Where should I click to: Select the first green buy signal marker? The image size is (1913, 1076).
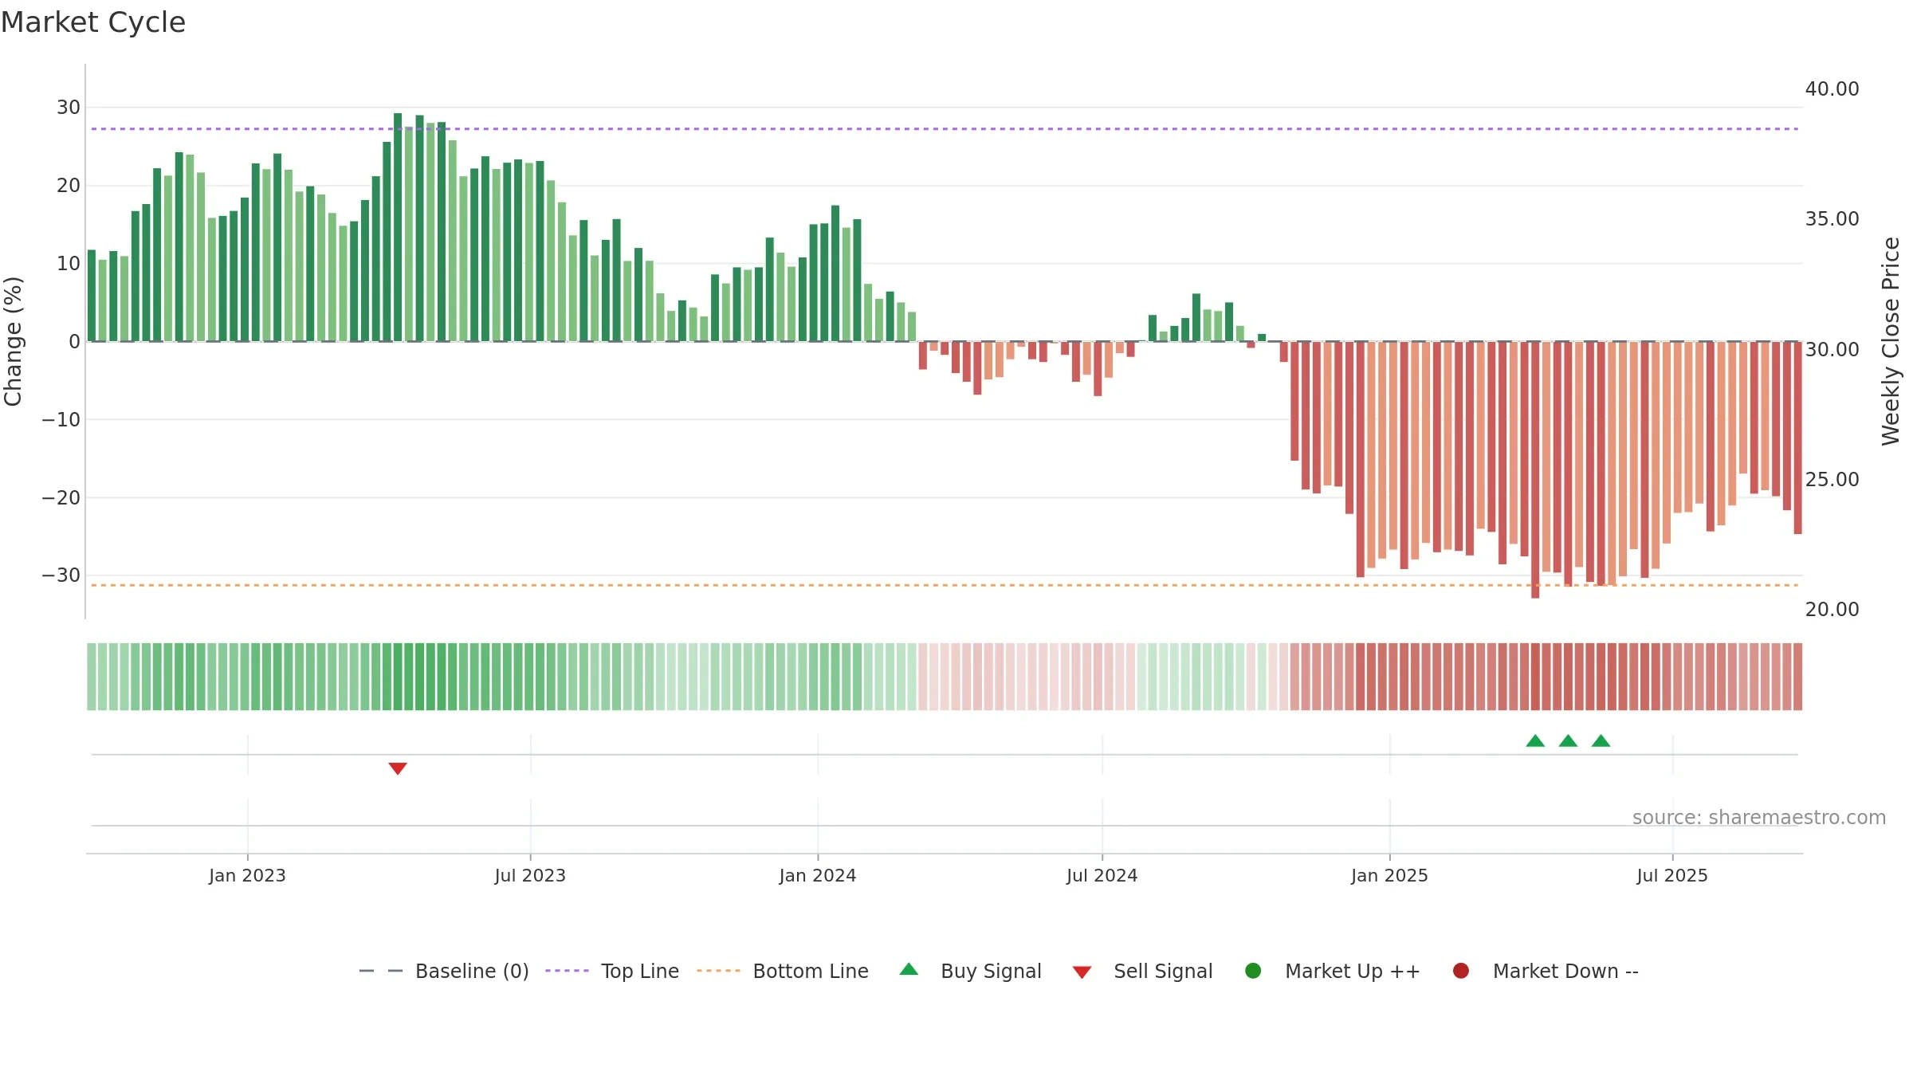(1535, 740)
